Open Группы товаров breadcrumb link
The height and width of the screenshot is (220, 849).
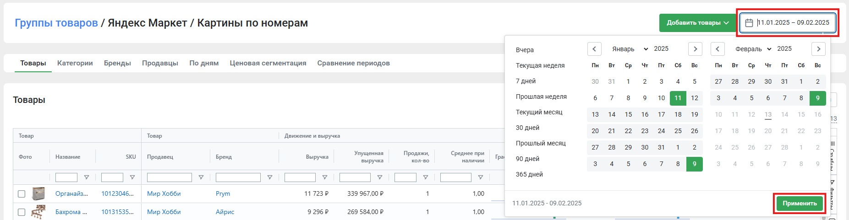click(56, 23)
